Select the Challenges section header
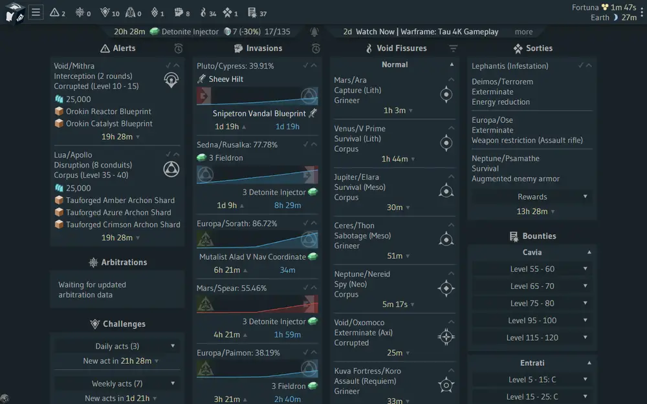Screen dimensions: 647x404 (x=118, y=324)
